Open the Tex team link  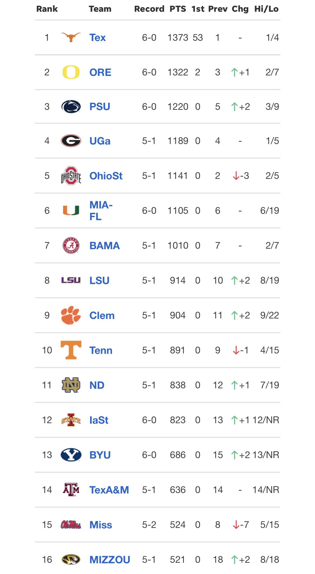[98, 37]
